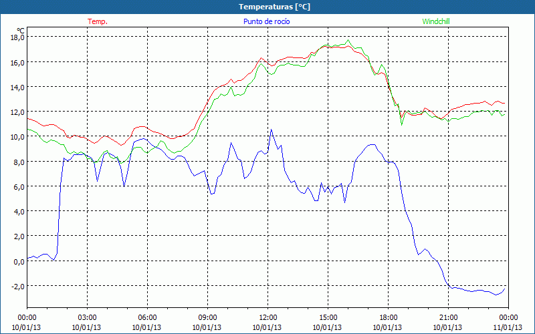Click the "2,0" y-axis value
This screenshot has height=334, width=535.
[19, 237]
